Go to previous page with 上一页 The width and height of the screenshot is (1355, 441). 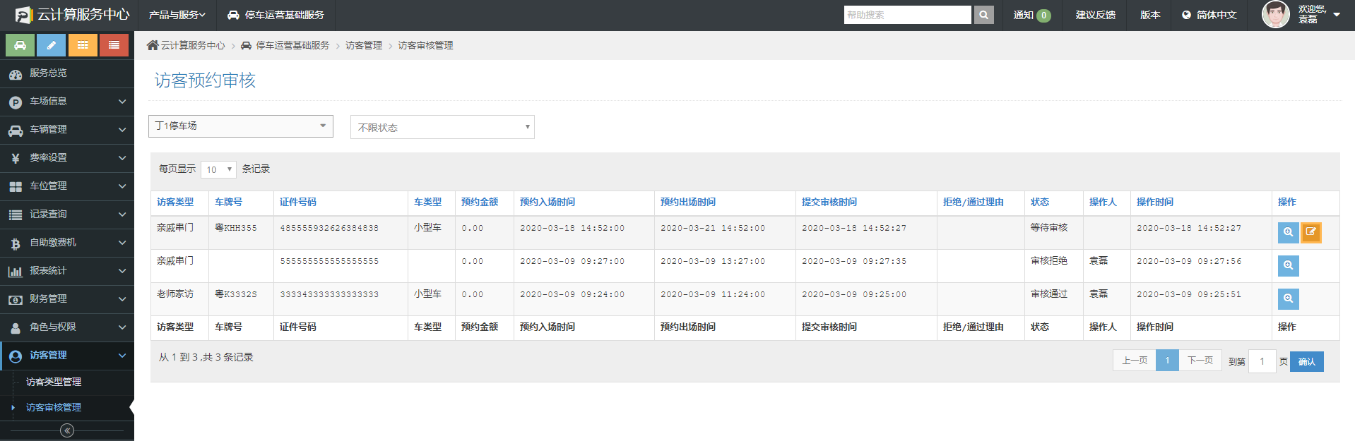coord(1135,361)
